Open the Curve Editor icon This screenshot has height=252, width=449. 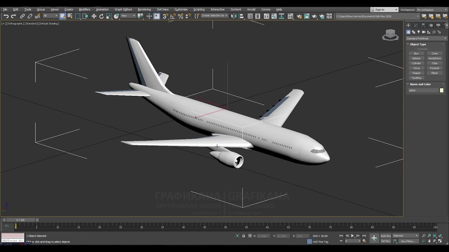tap(274, 16)
